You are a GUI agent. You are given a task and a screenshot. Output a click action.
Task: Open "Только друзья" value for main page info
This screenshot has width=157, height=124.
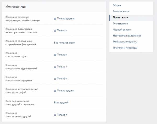pos(65,19)
